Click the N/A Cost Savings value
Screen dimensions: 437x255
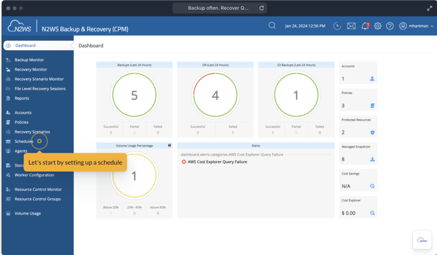click(x=346, y=186)
